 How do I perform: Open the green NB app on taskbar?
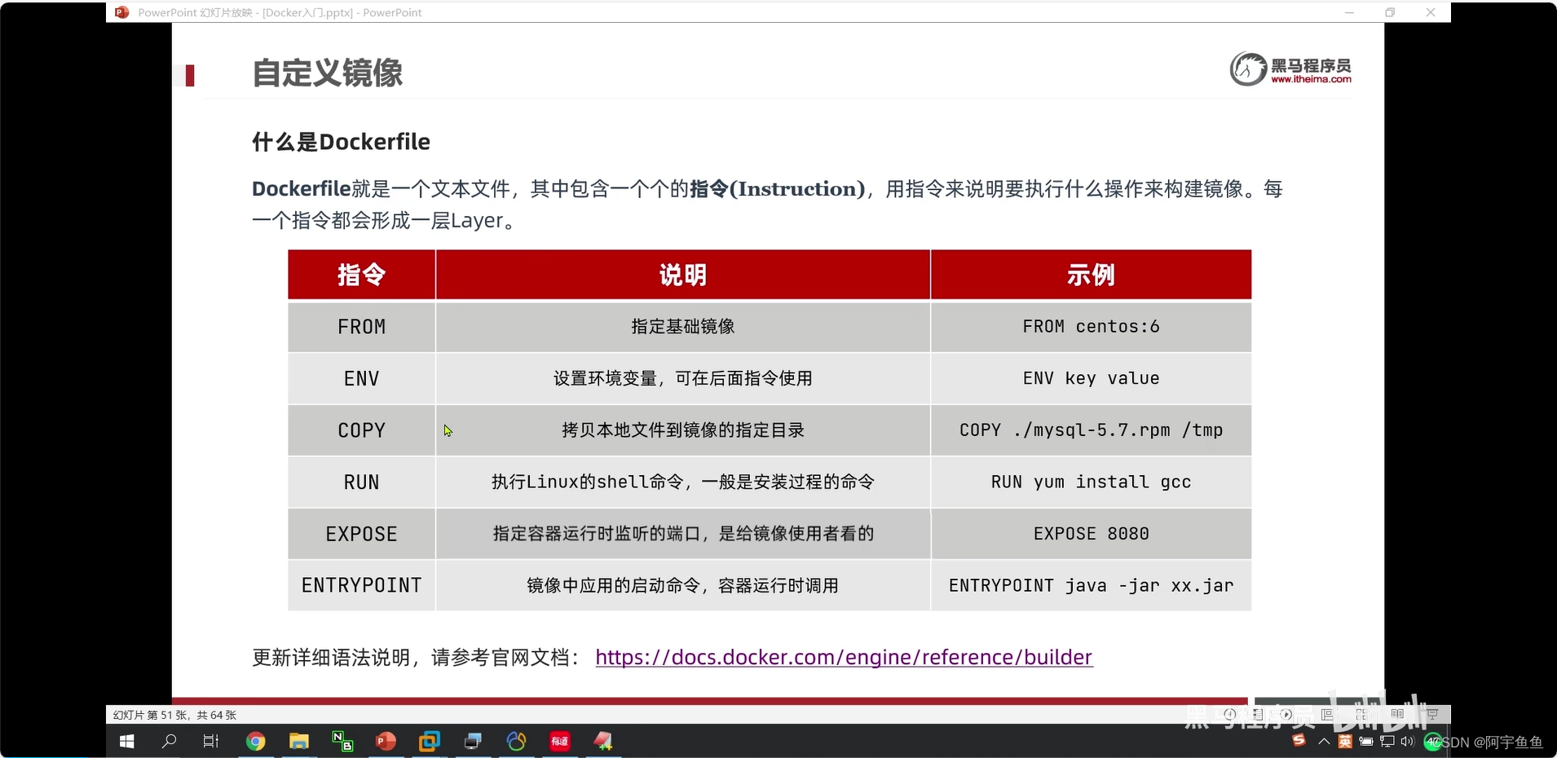(342, 741)
